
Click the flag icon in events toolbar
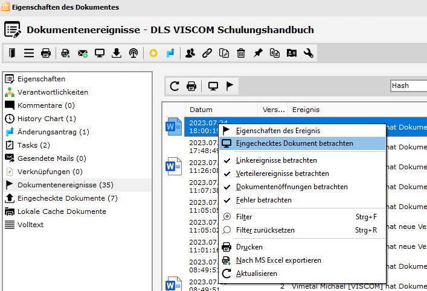230,86
